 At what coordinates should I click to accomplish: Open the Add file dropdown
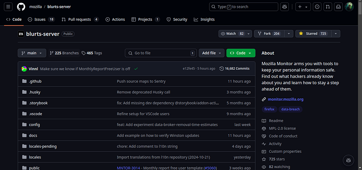point(211,53)
